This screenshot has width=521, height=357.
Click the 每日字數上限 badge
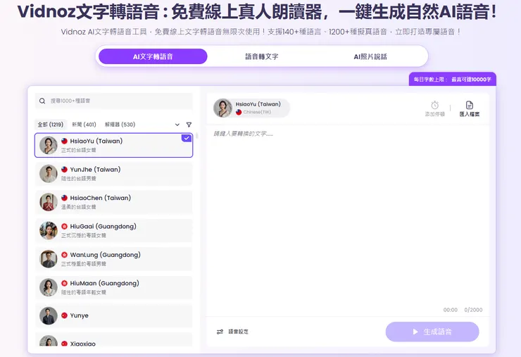(x=452, y=79)
